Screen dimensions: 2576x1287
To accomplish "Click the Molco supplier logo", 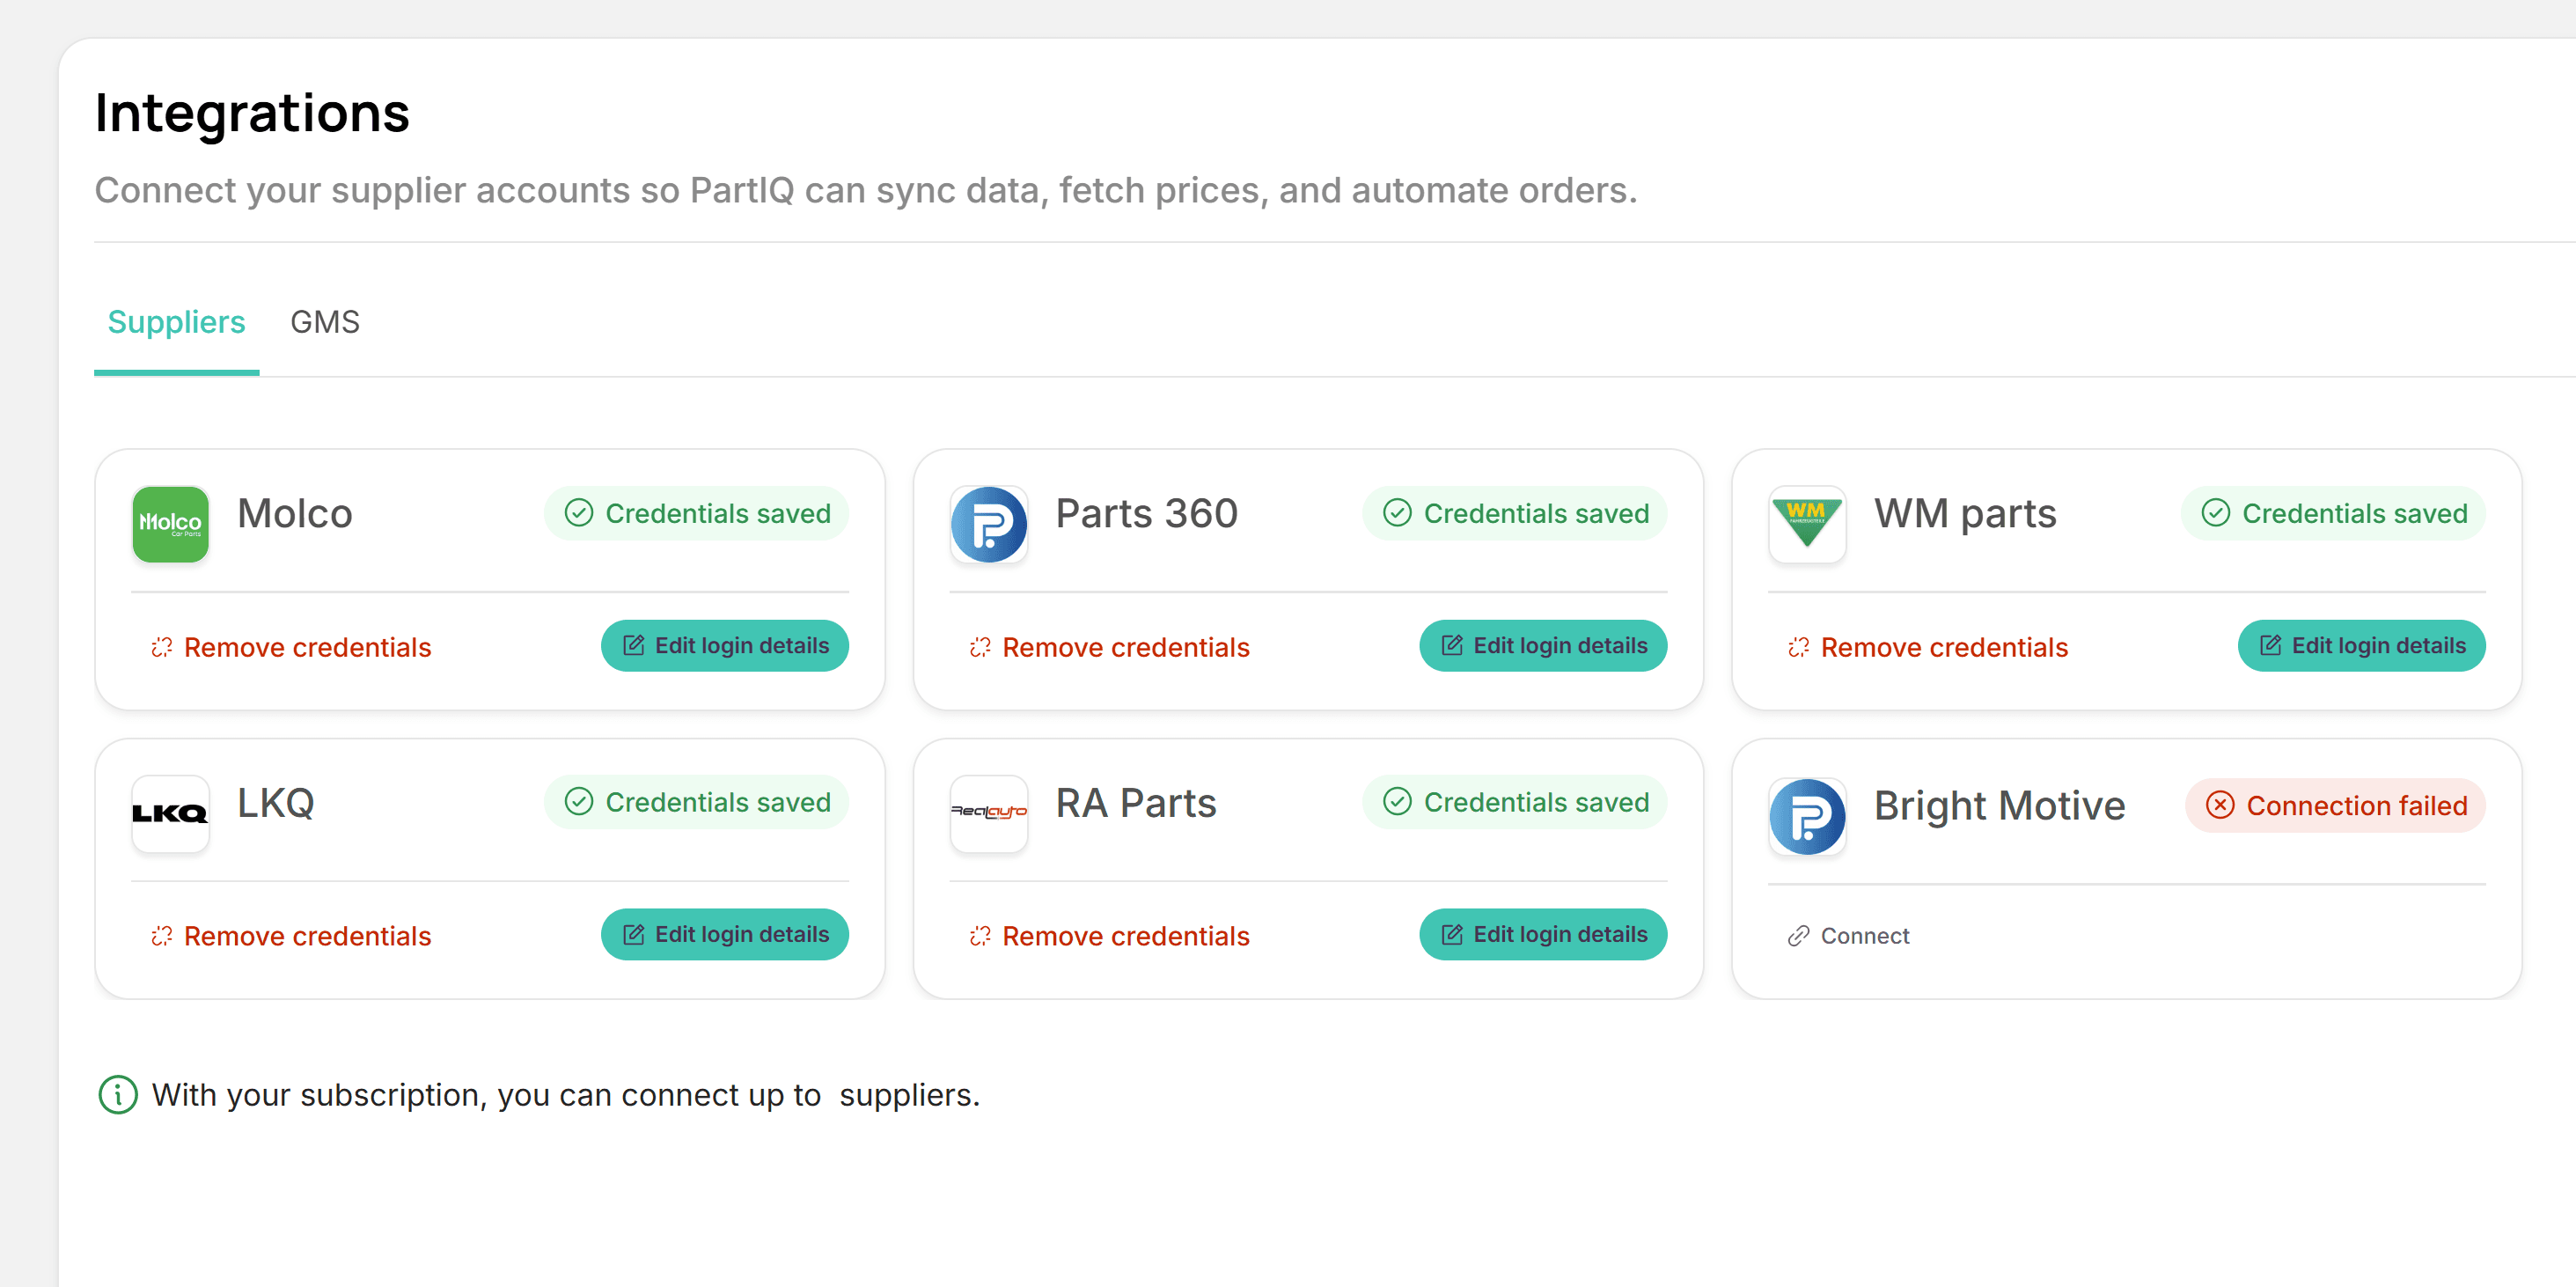I will tap(170, 524).
